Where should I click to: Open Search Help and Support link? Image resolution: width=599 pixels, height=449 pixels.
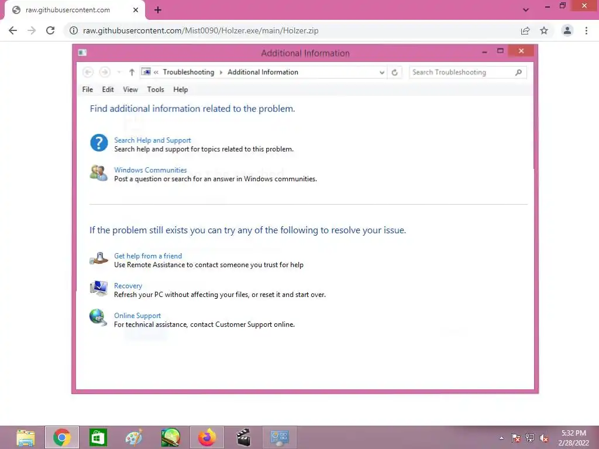tap(153, 140)
